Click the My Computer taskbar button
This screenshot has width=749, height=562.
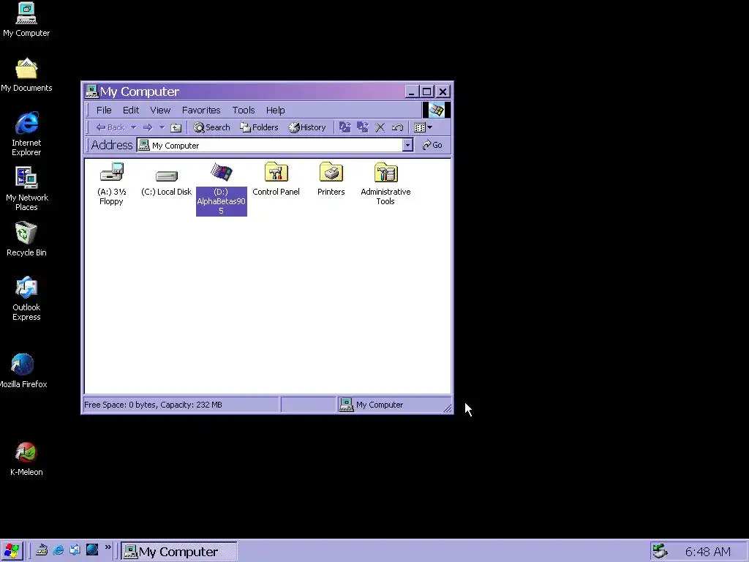pyautogui.click(x=178, y=552)
